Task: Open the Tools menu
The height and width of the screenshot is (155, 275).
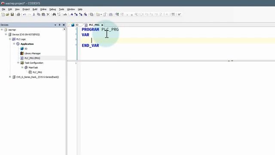Action: pos(61,9)
